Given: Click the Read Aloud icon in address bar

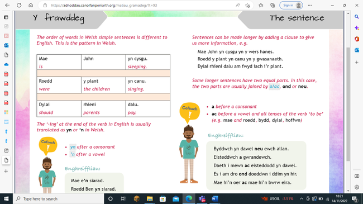Looking at the screenshot, I should (238, 6).
